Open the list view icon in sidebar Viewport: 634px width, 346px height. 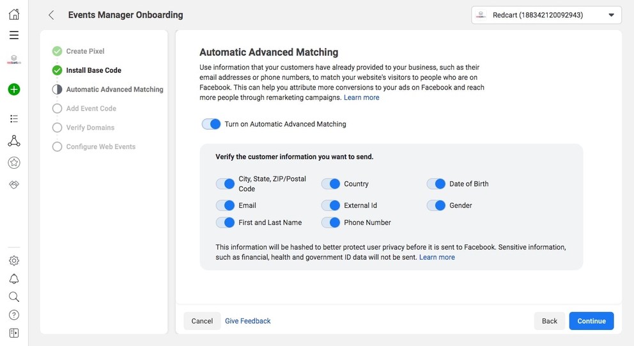click(14, 119)
